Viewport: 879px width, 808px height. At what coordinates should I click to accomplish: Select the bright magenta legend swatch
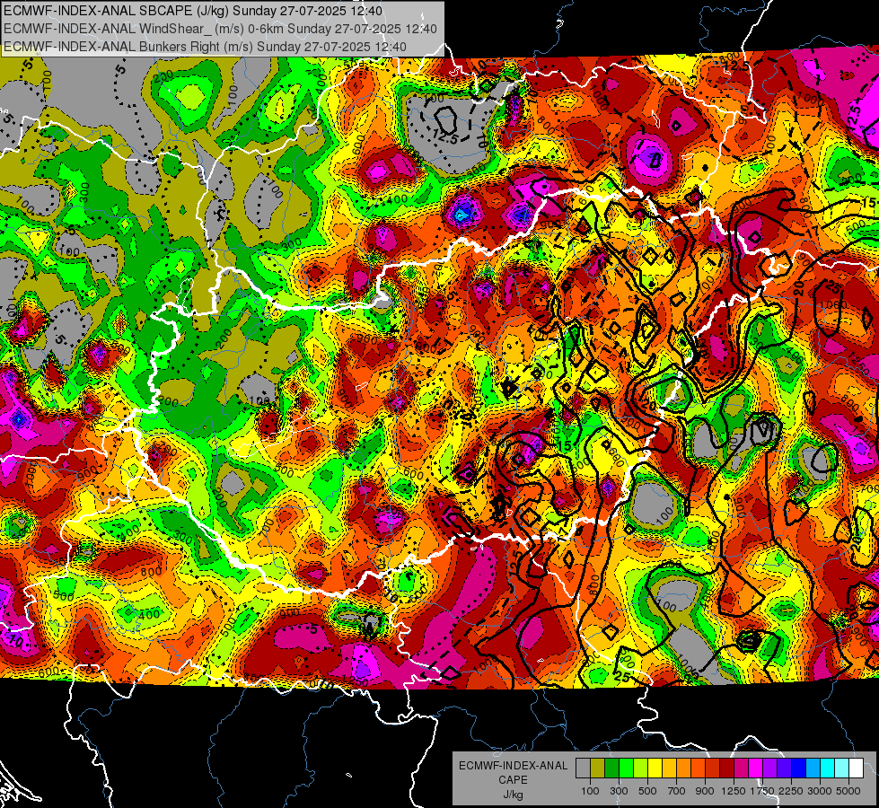click(x=756, y=768)
